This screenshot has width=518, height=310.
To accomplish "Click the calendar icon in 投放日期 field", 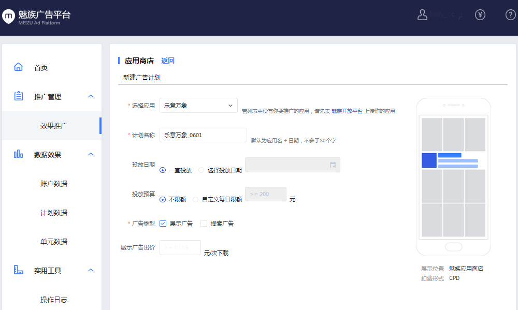I will coord(332,165).
